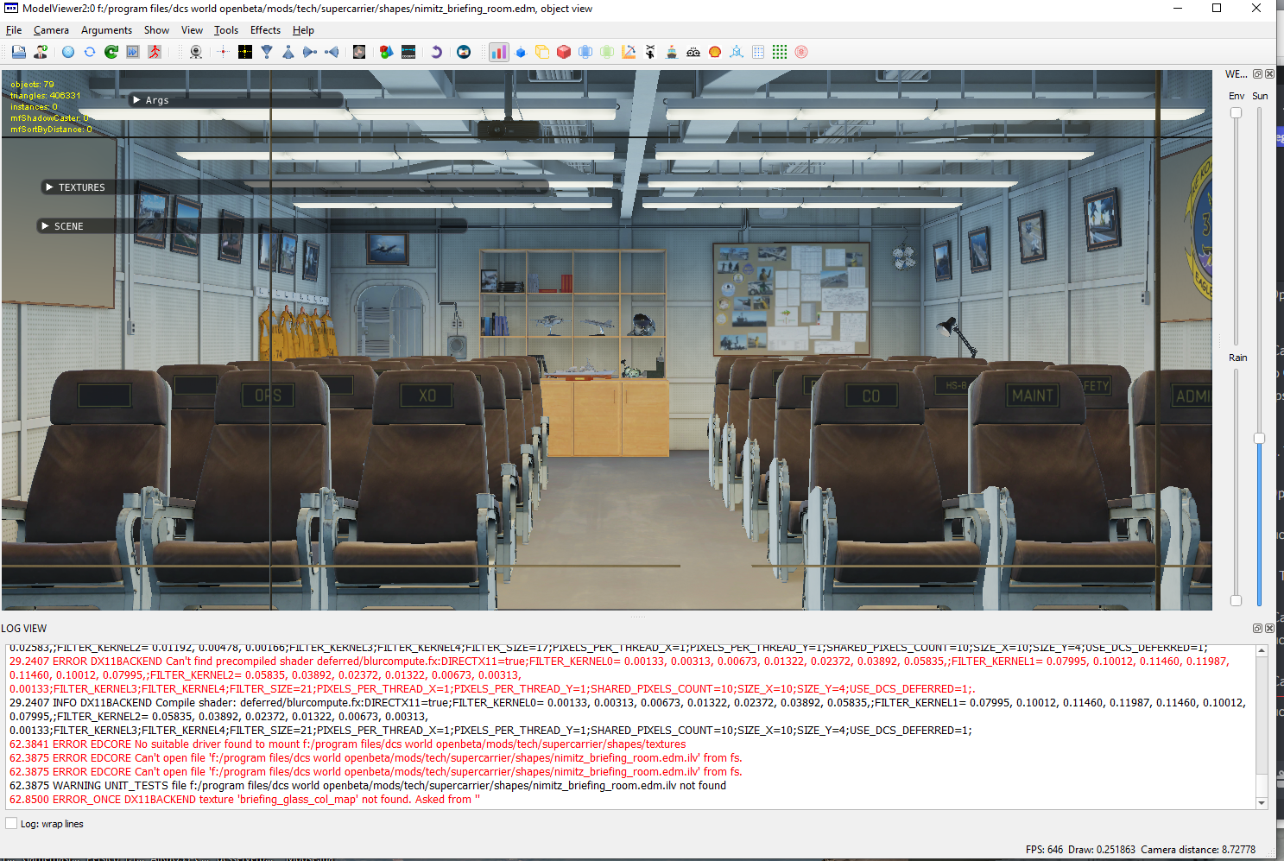Click the Env slider handle

click(x=1237, y=113)
